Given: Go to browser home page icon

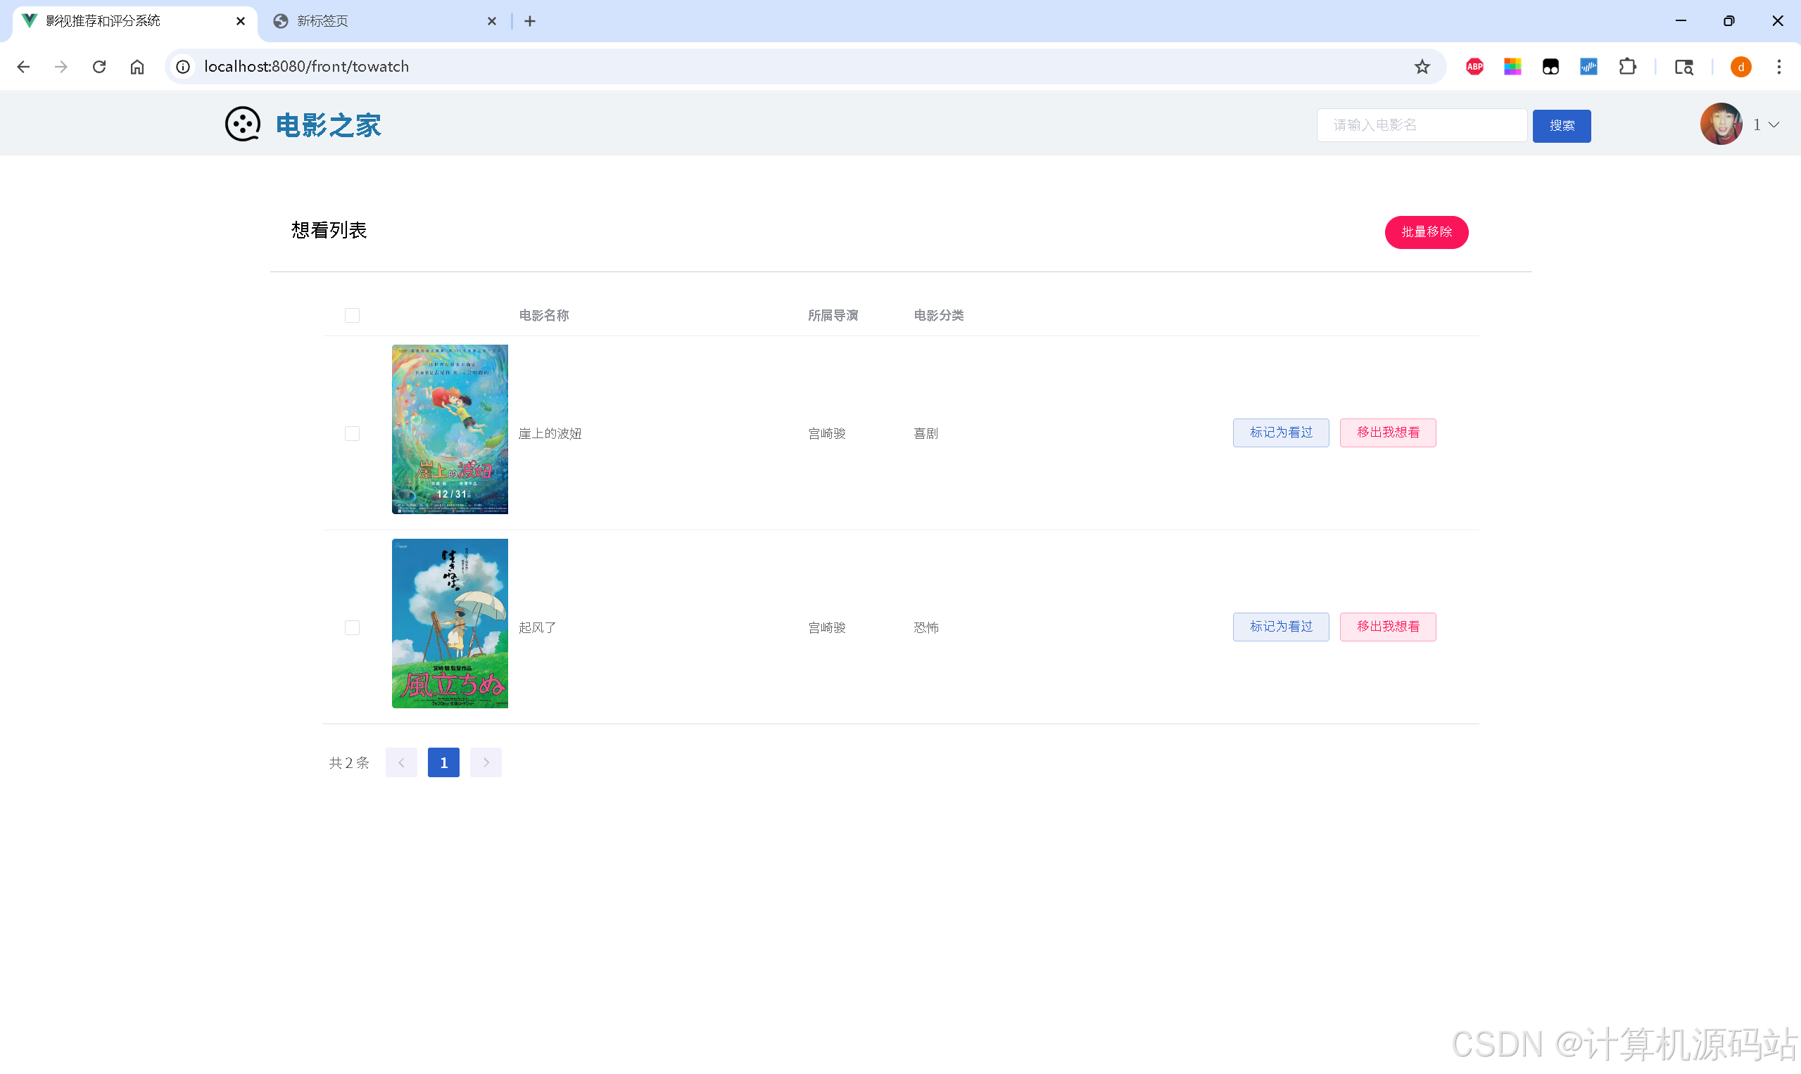Looking at the screenshot, I should [137, 67].
